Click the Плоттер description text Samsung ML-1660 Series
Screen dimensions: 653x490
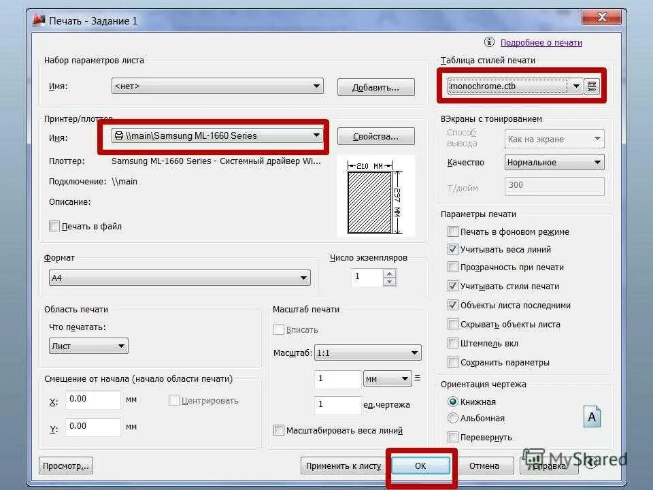(216, 161)
